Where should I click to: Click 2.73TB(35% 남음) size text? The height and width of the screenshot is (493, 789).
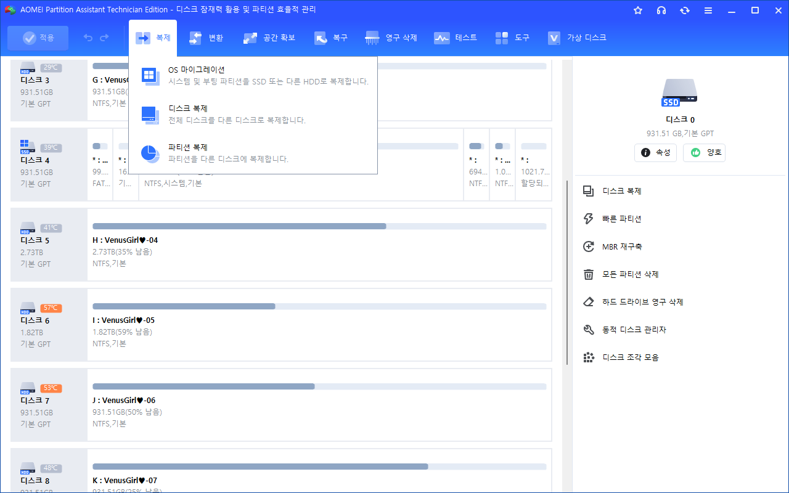click(122, 252)
